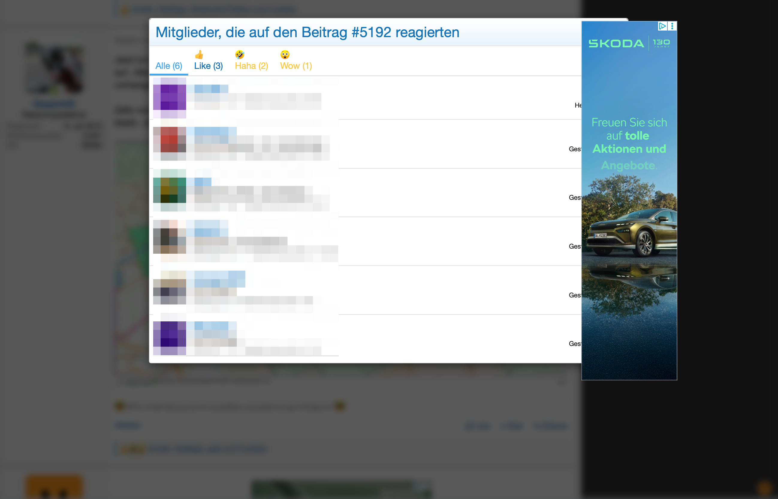Click the surprised Wow emoji icon
The image size is (778, 499).
(x=285, y=55)
